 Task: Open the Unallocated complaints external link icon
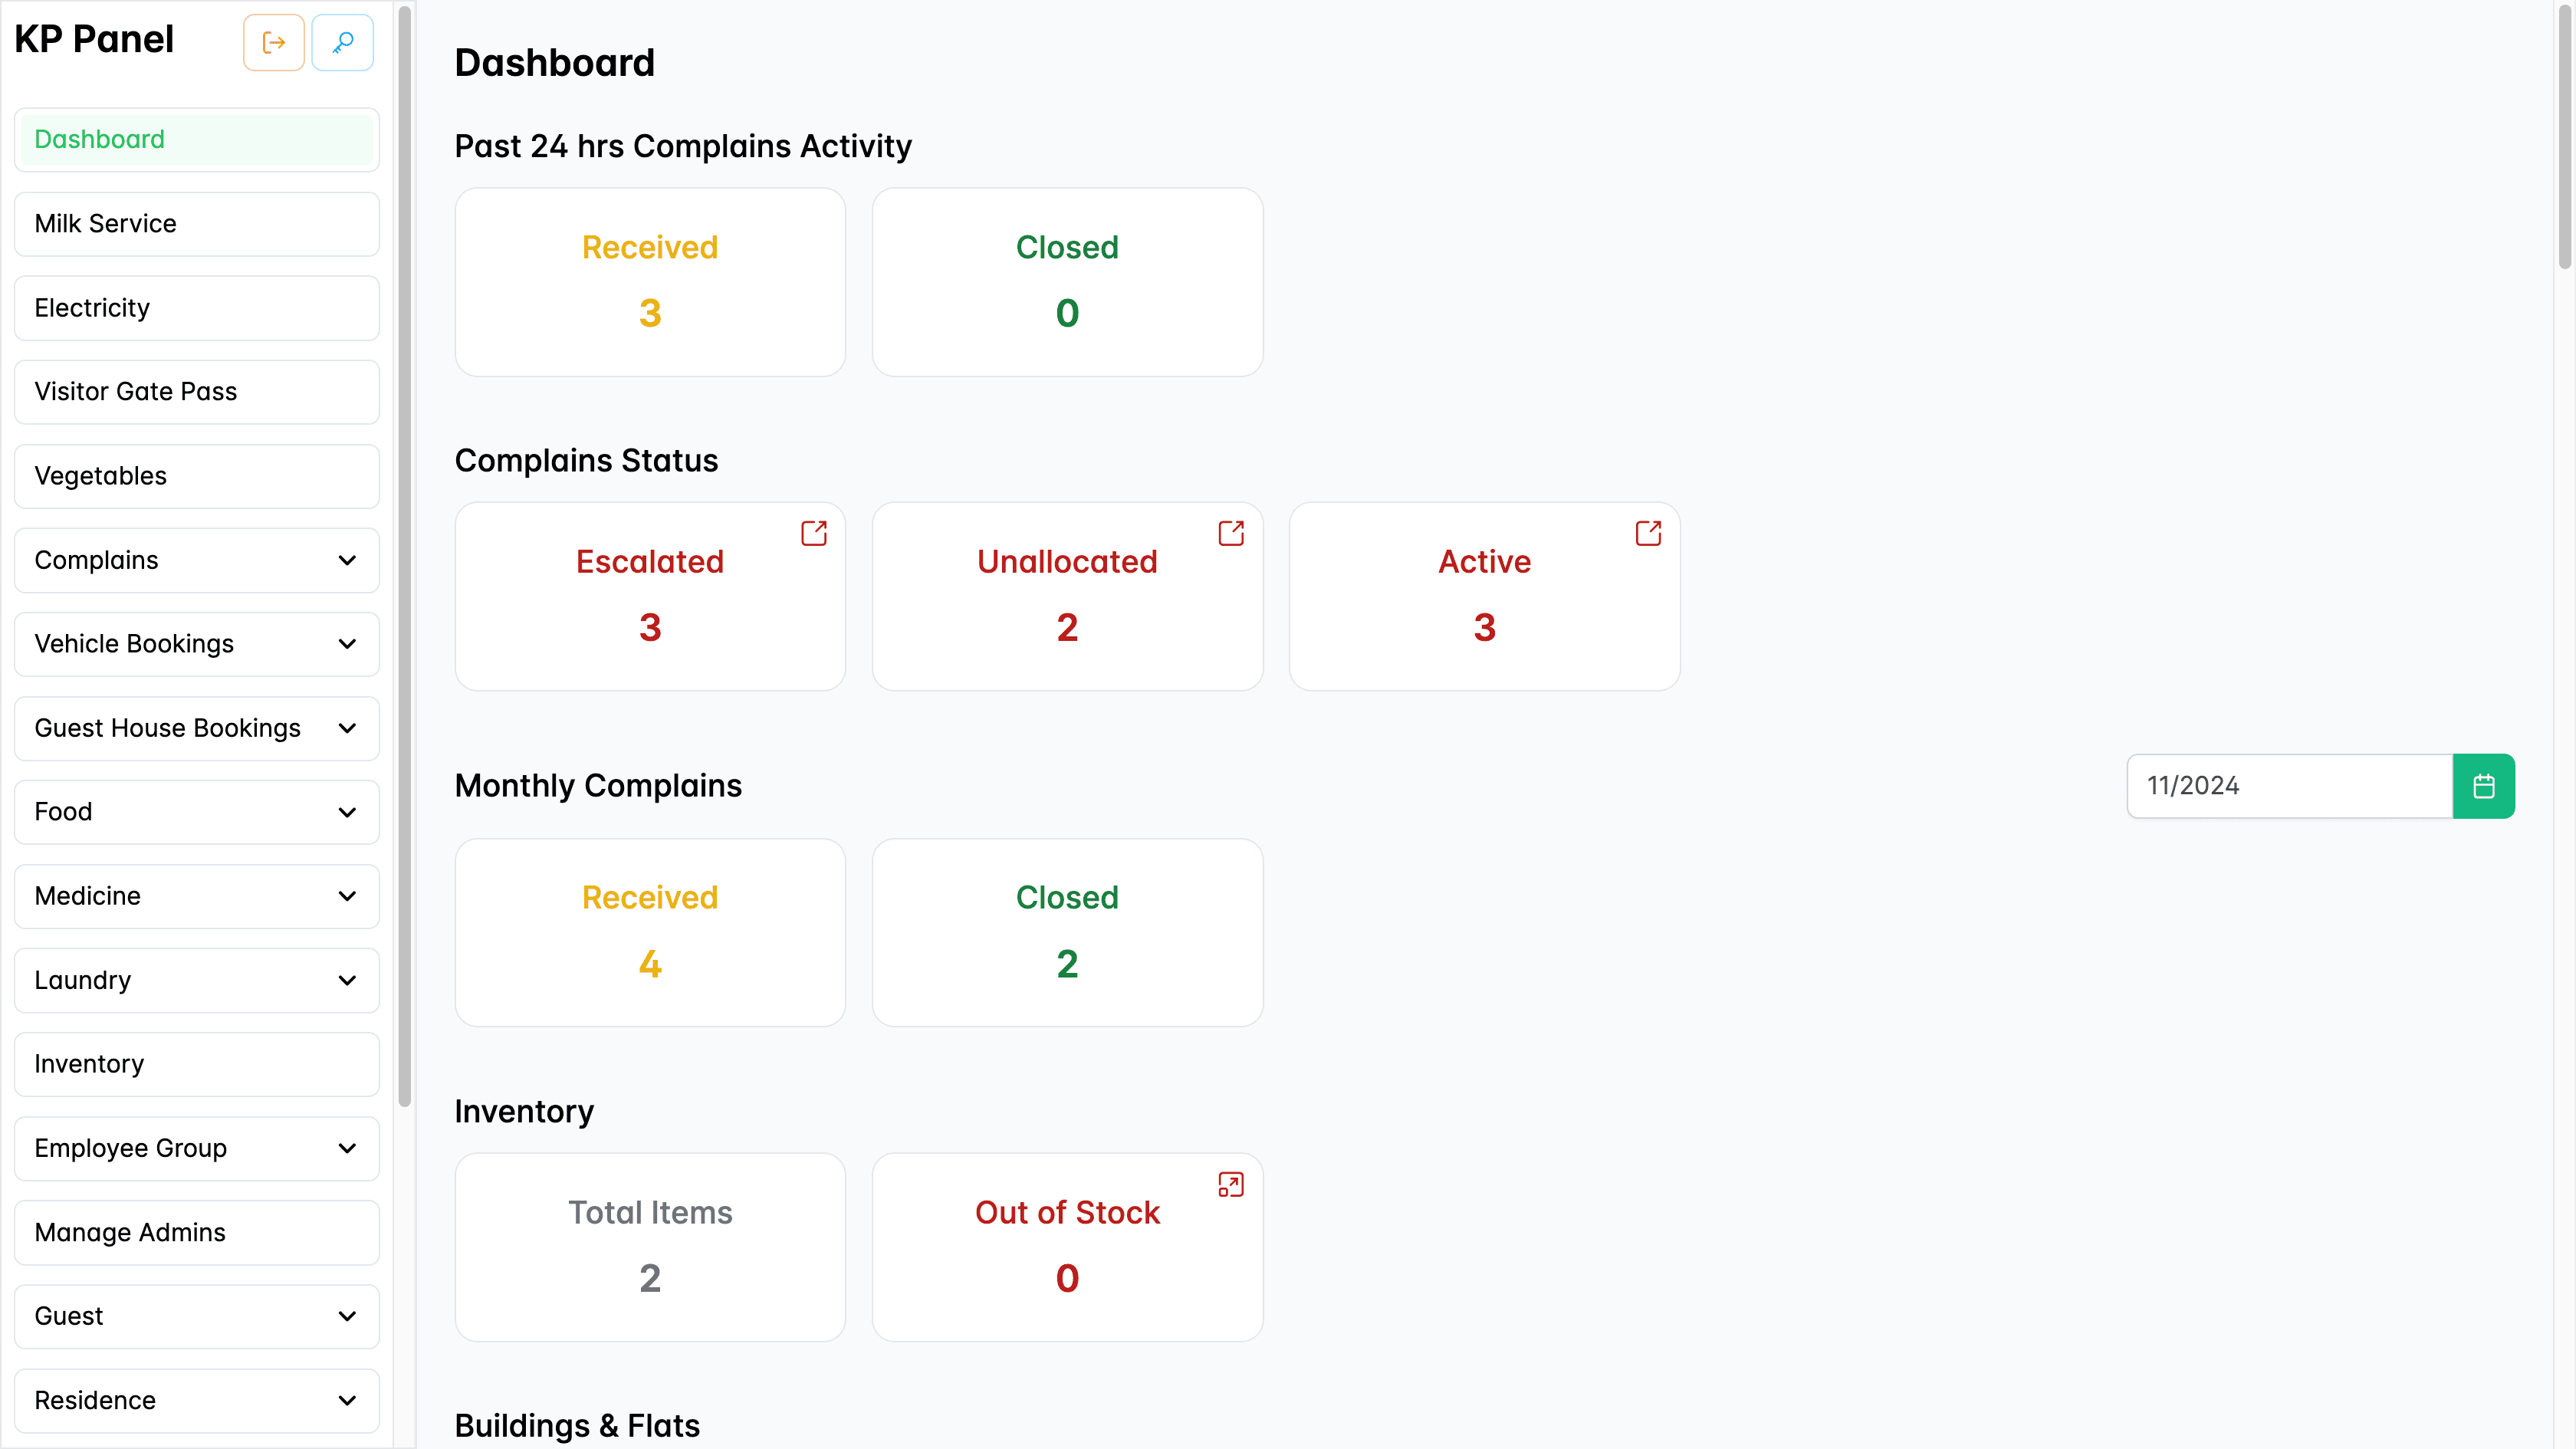tap(1231, 533)
